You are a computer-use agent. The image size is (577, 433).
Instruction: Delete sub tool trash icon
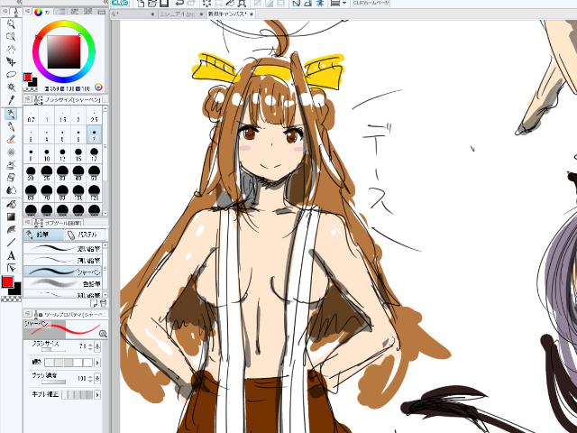tap(103, 303)
